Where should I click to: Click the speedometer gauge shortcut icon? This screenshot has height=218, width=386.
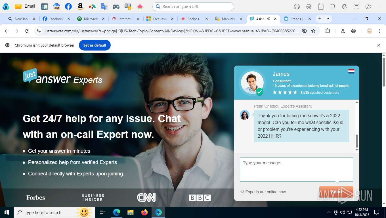pos(92,7)
